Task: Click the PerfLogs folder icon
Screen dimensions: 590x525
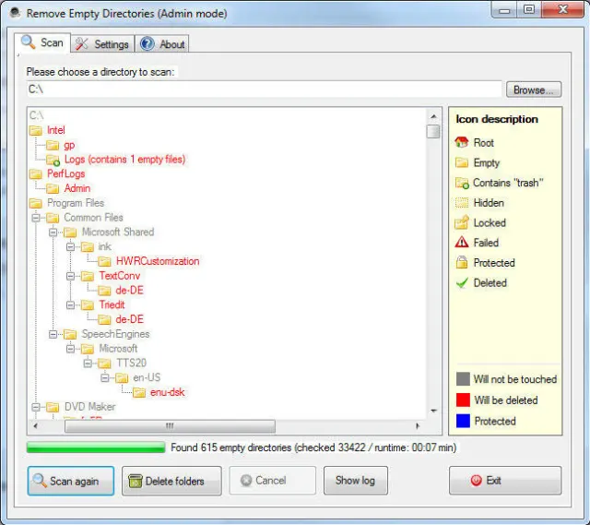Action: (36, 174)
